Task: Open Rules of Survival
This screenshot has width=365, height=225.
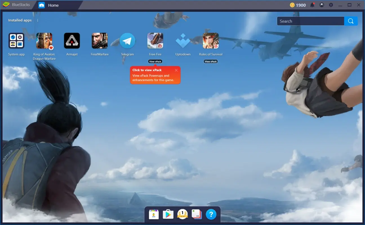Action: 210,40
